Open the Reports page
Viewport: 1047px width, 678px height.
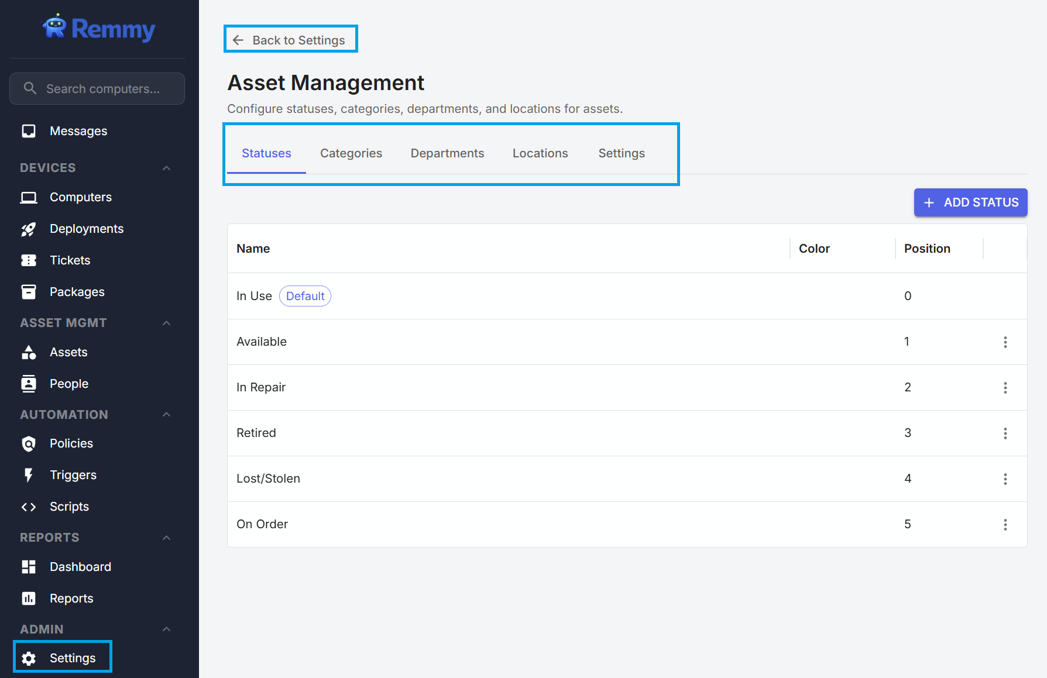71,598
